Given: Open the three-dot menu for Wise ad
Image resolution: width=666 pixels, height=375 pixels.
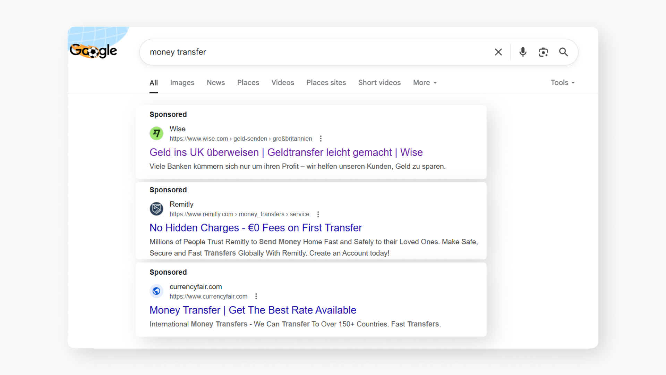Looking at the screenshot, I should pos(321,139).
